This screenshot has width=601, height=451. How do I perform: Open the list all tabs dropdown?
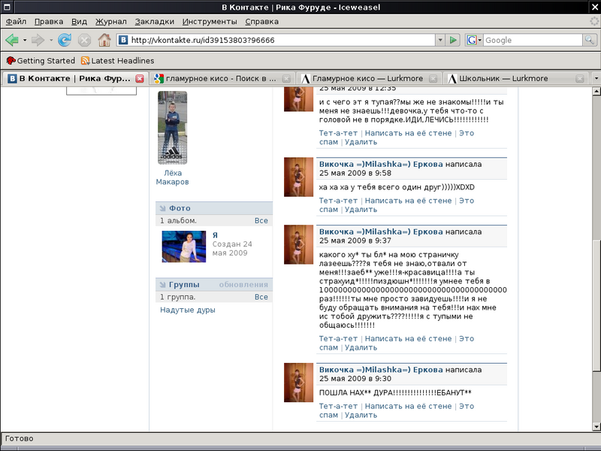pos(596,79)
